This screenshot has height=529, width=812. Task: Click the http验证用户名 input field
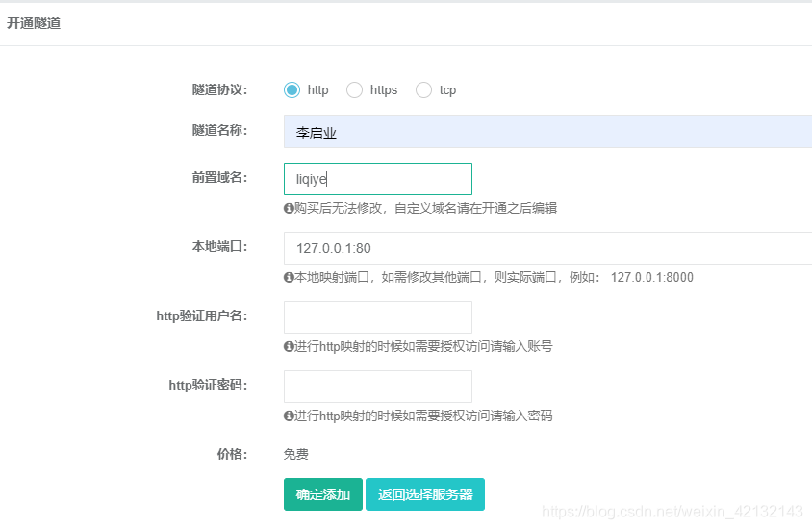click(378, 317)
